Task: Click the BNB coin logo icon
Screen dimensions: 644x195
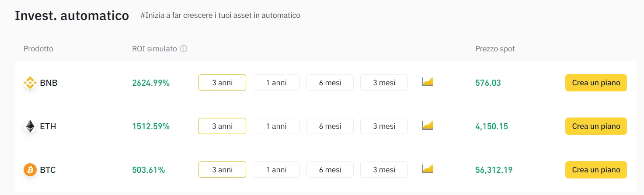Action: coord(30,83)
